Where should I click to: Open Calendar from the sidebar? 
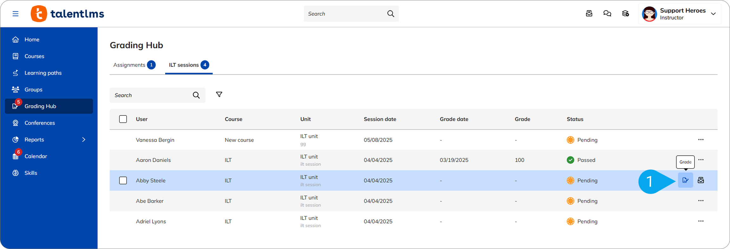coord(36,156)
